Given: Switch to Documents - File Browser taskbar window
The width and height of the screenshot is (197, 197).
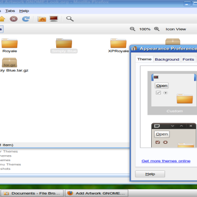Looking at the screenshot, I should [32, 193].
